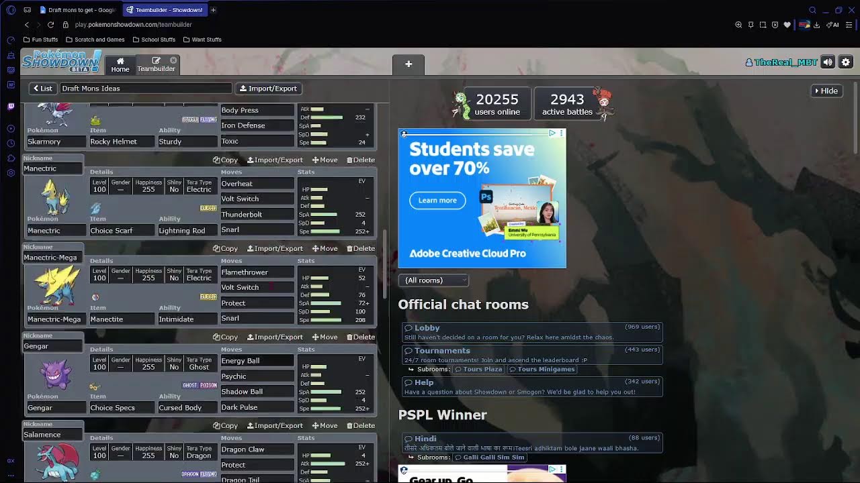Image resolution: width=860 pixels, height=483 pixels.
Task: Expand the (All rooms) dropdown
Action: coord(433,280)
